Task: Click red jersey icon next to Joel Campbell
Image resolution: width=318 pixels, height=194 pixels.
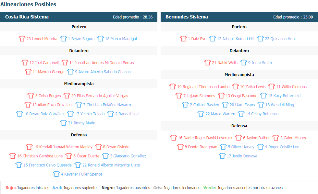Action: (x=25, y=63)
